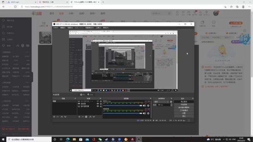Move the selected source up in Sources
The height and width of the screenshot is (142, 253).
tap(90, 117)
